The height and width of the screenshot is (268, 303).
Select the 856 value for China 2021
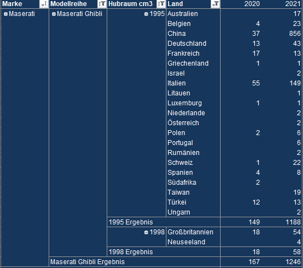[x=295, y=34]
